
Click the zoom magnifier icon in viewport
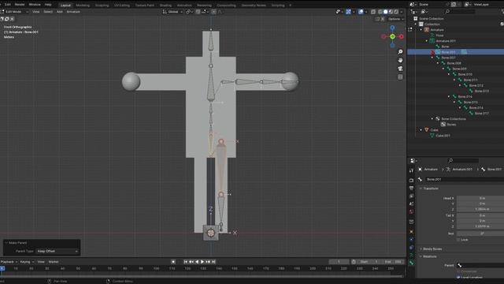pyautogui.click(x=400, y=52)
